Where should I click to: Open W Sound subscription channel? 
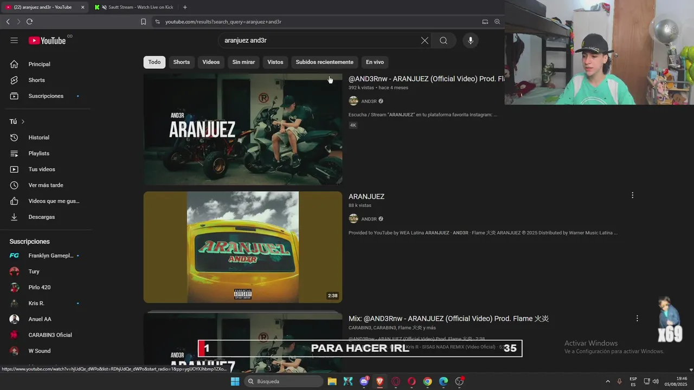pyautogui.click(x=46, y=351)
